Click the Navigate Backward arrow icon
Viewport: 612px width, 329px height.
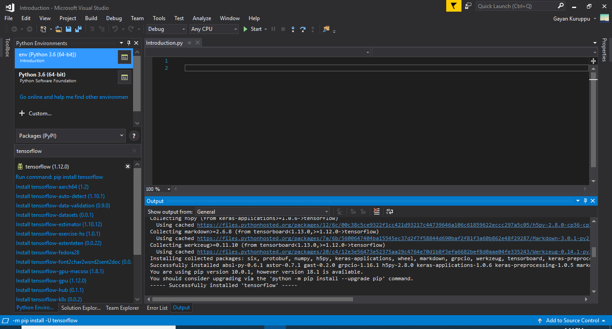[x=14, y=29]
